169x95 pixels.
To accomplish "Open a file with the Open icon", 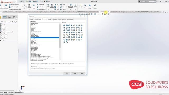I will [x=26, y=1].
